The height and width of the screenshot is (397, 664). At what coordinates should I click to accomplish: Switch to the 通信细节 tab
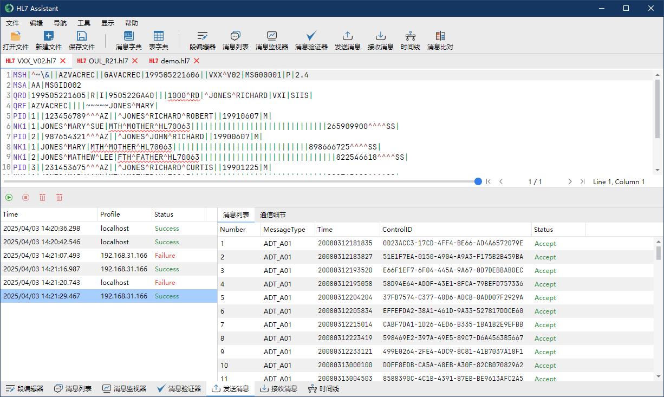click(272, 214)
